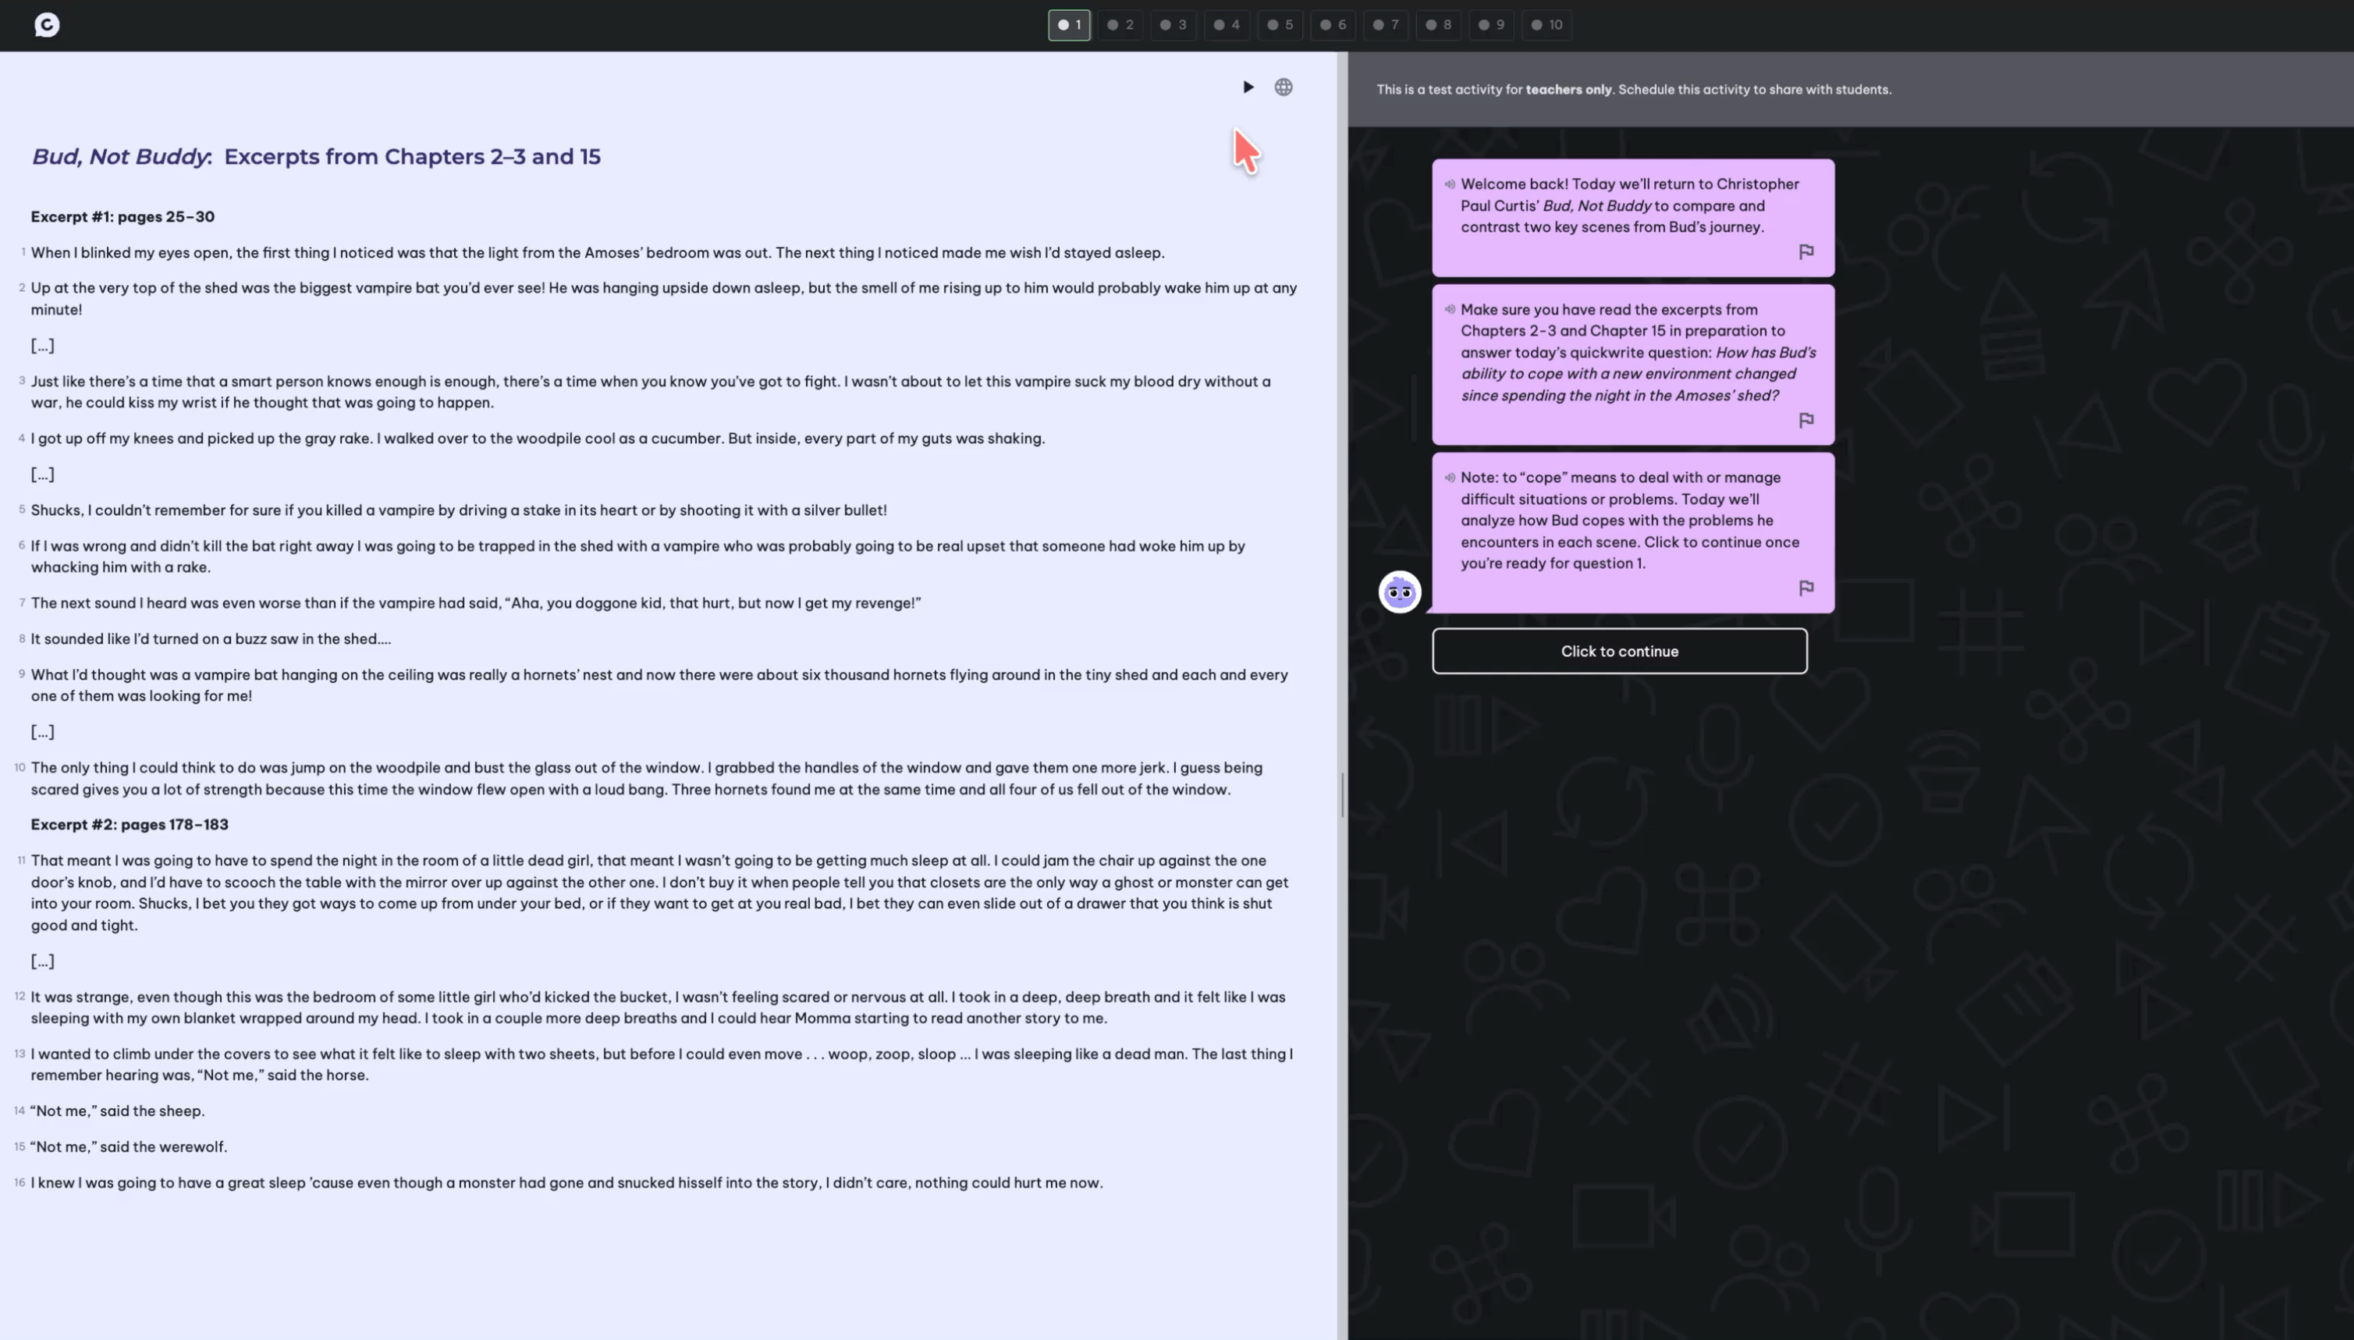Click the owl chatbot avatar
Viewport: 2354px width, 1340px height.
pyautogui.click(x=1399, y=592)
